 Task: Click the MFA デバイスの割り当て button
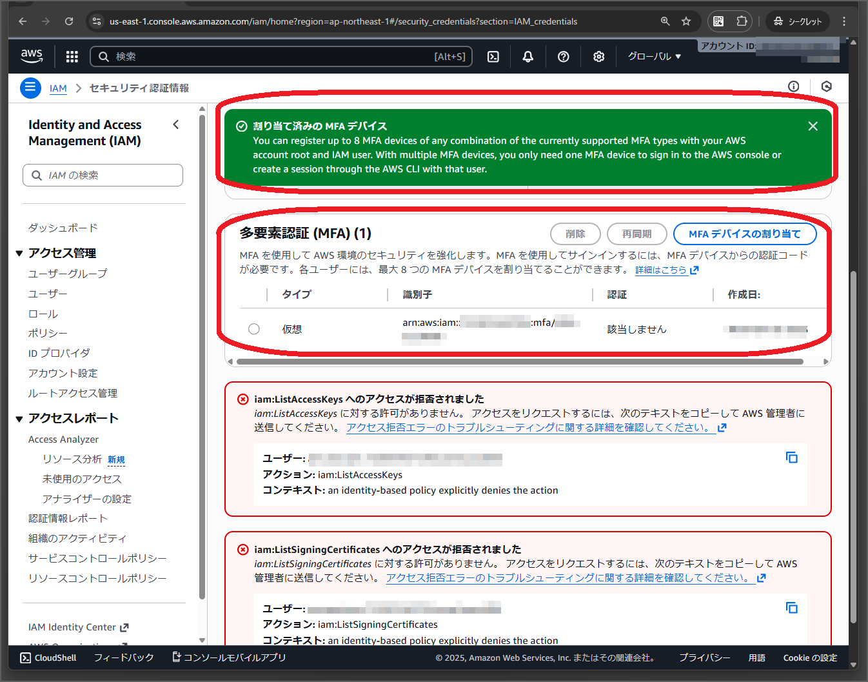click(745, 234)
